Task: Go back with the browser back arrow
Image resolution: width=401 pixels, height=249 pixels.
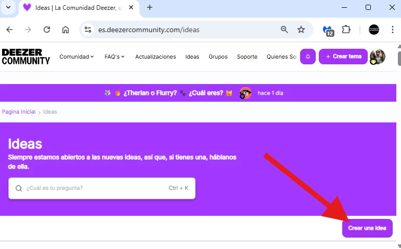Action: click(9, 30)
